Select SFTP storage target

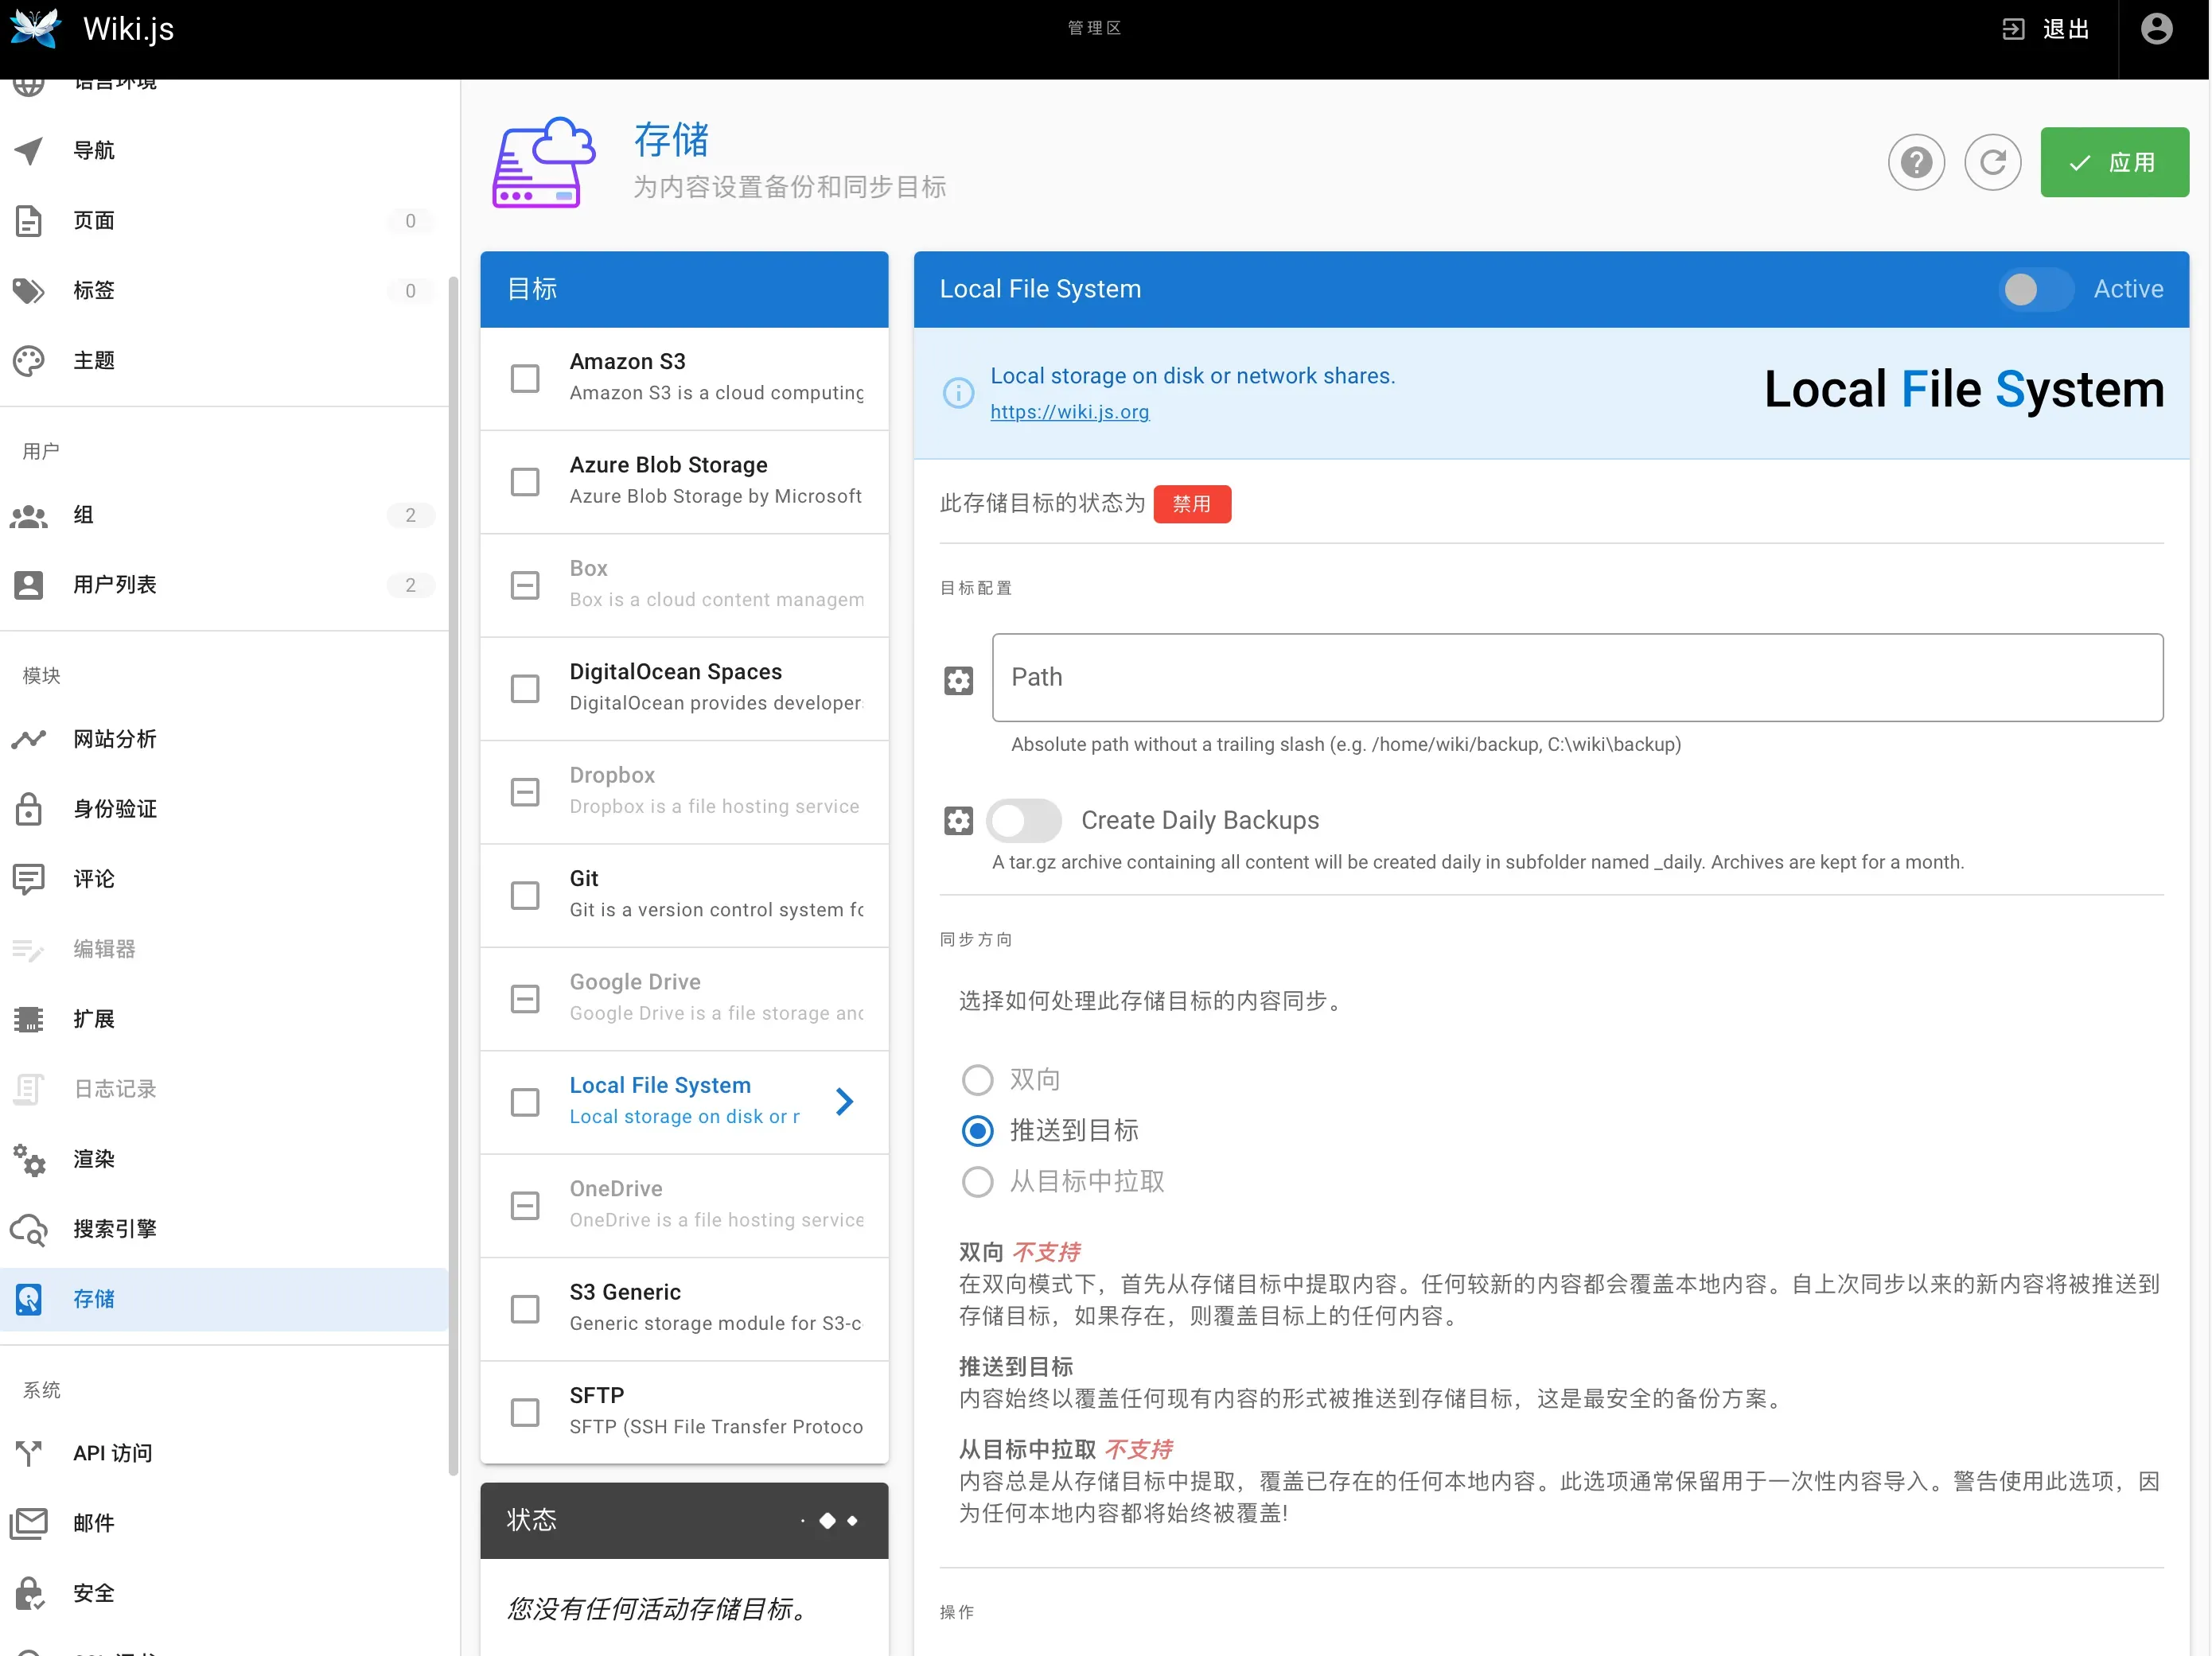click(684, 1412)
